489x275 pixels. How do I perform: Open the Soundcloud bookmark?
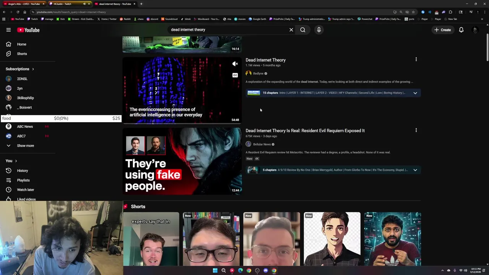169,19
